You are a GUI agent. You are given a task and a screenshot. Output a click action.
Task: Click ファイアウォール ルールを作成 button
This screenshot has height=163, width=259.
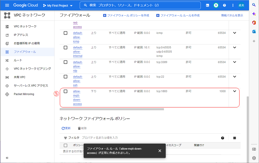click(178, 16)
